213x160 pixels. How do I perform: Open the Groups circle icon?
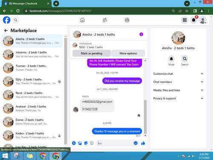click(x=127, y=20)
